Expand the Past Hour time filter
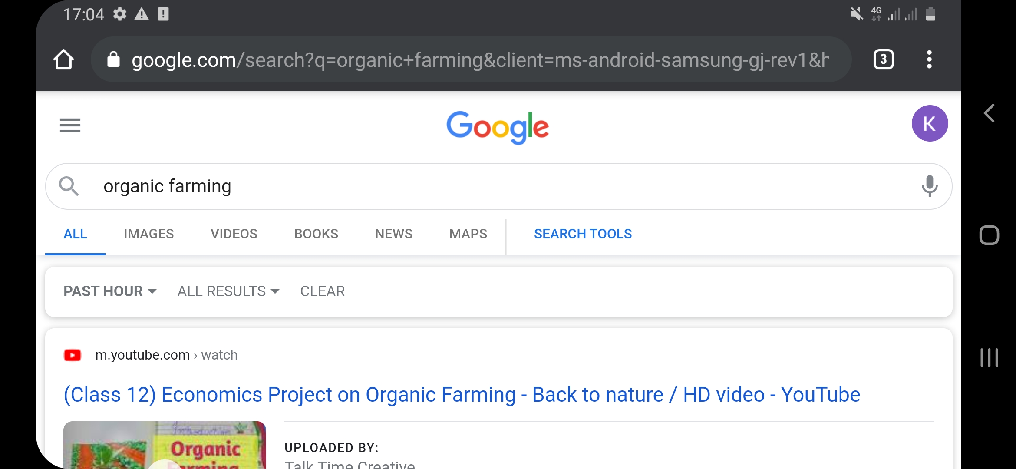Screen dimensions: 1016x469 [110, 291]
